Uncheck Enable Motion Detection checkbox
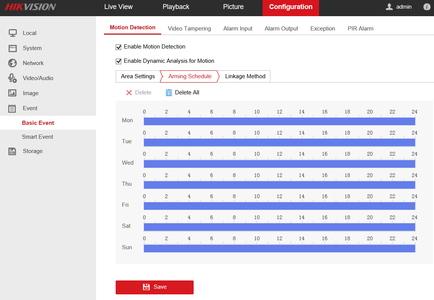Image resolution: width=434 pixels, height=300 pixels. tap(119, 47)
